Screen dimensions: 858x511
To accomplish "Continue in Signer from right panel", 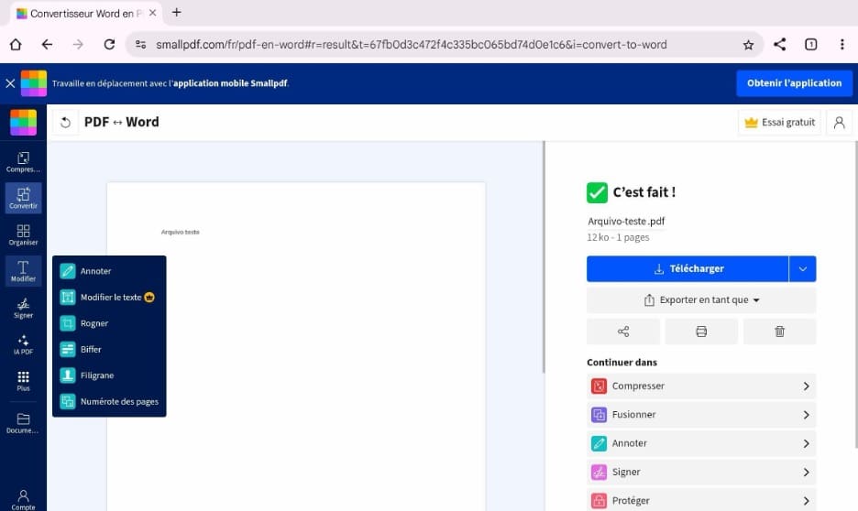I will pos(701,473).
